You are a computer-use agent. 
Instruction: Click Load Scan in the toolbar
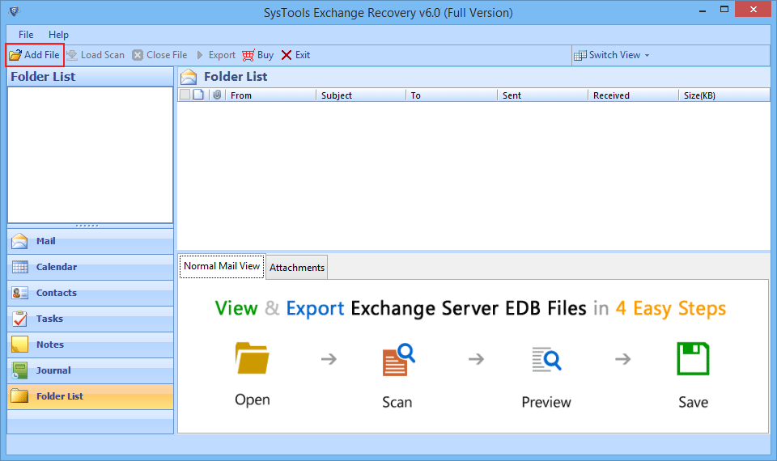coord(96,55)
